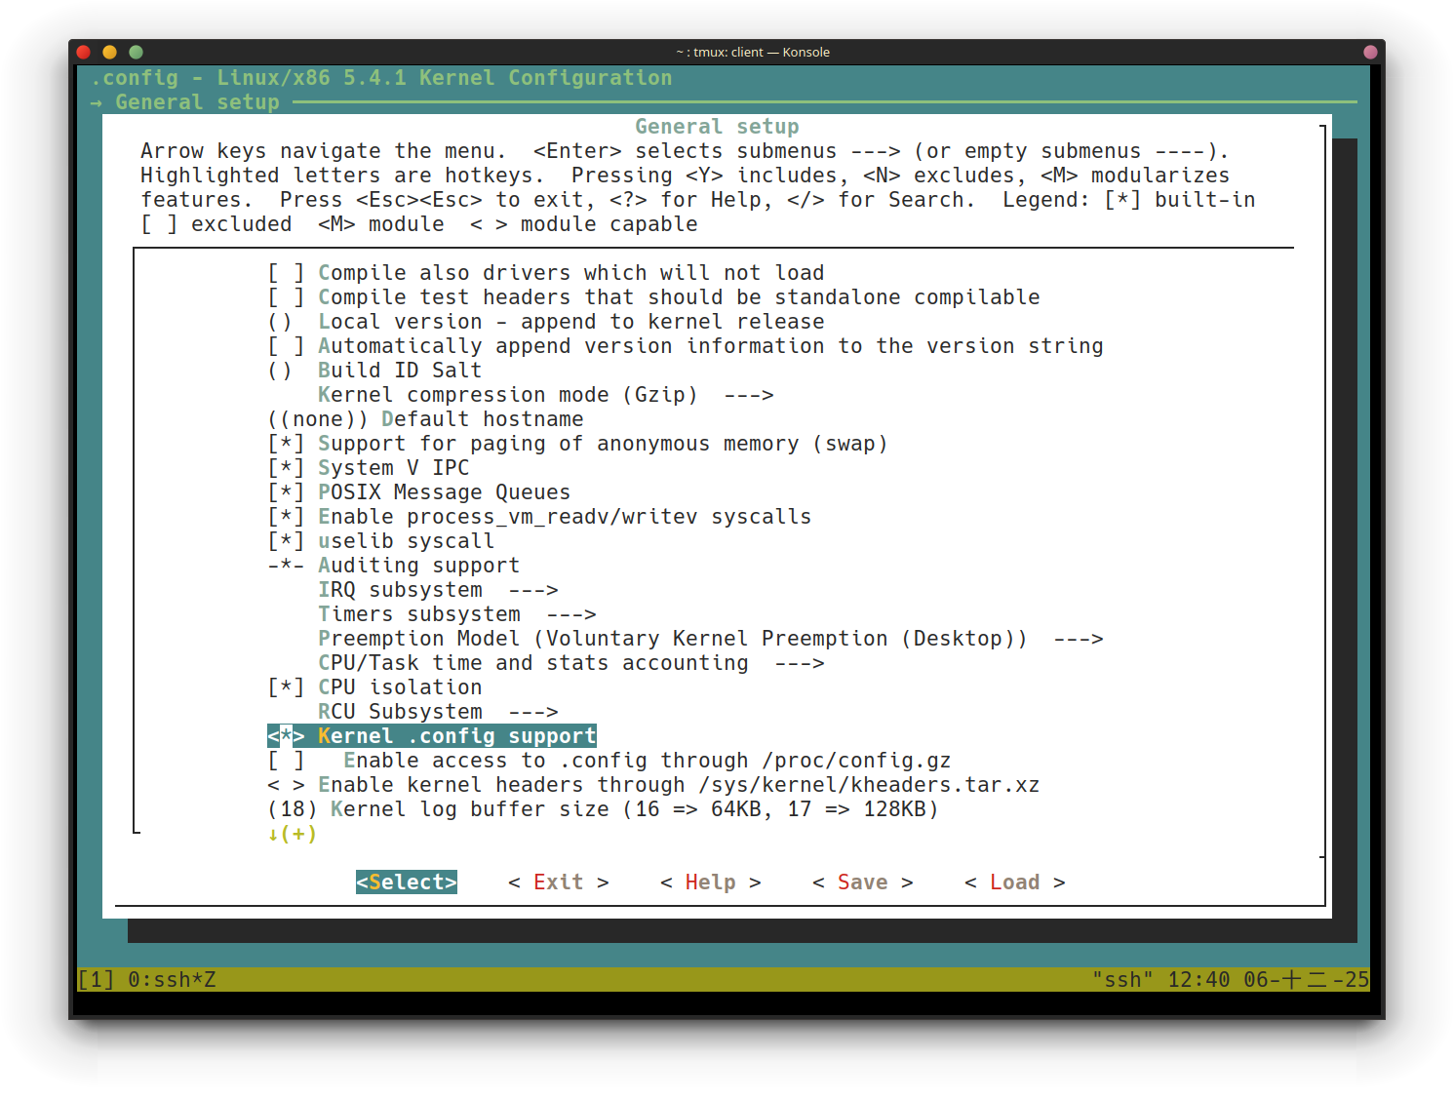Viewport: 1454px width, 1098px height.
Task: Toggle CPU isolation checkbox
Action: (286, 687)
